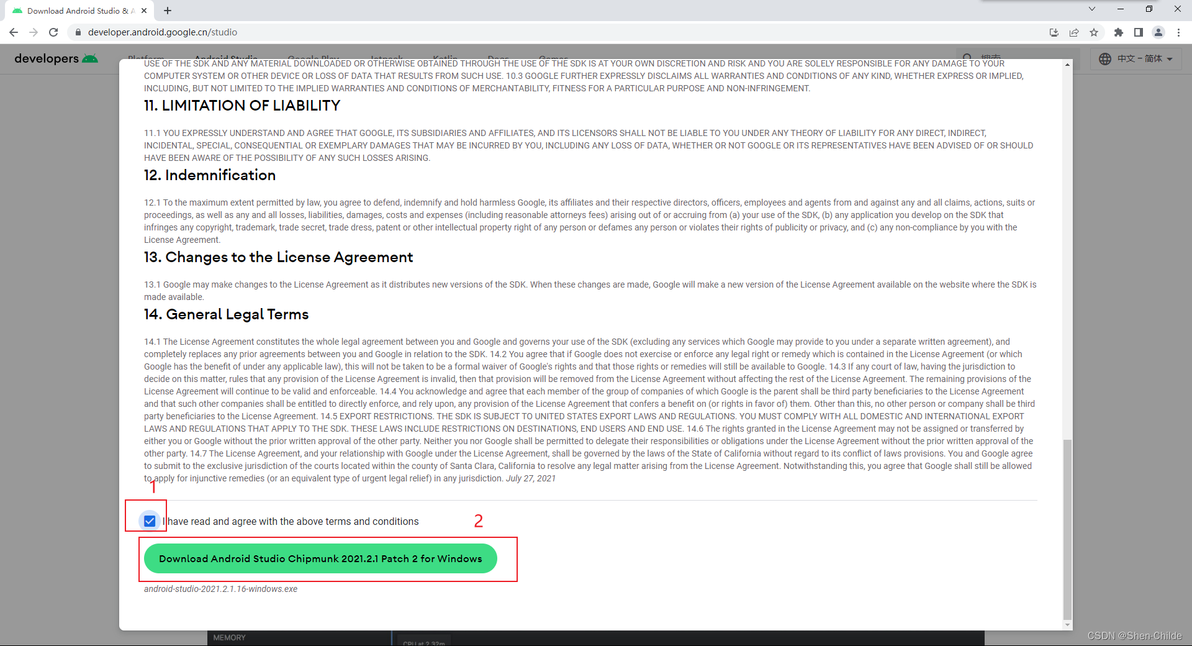The width and height of the screenshot is (1192, 646).
Task: Click the install app icon in address bar
Action: (x=1054, y=32)
